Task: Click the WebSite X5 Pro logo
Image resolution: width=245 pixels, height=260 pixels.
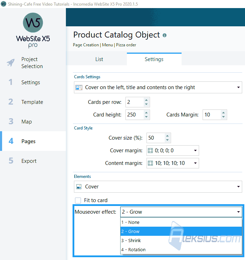Action: pyautogui.click(x=33, y=30)
